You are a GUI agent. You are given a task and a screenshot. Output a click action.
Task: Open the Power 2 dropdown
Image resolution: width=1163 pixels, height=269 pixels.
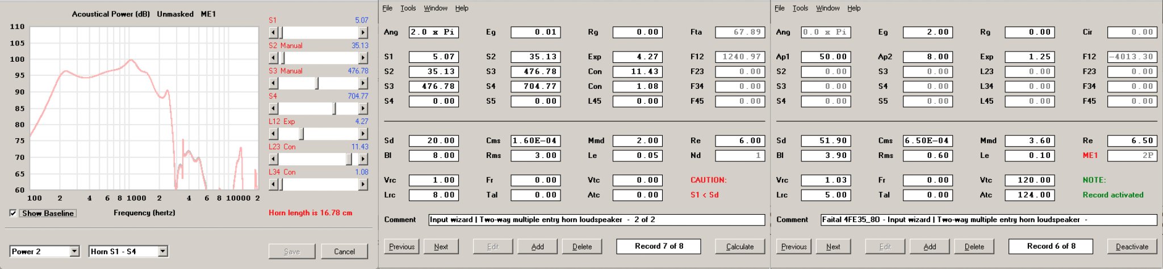(74, 251)
